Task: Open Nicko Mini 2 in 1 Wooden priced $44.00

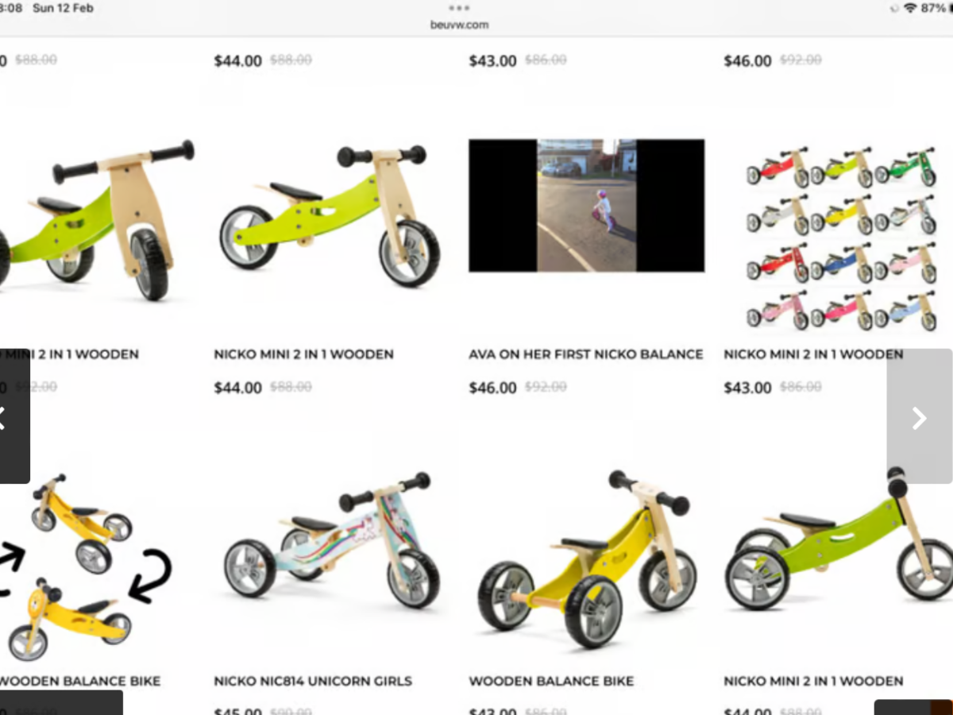Action: (x=303, y=354)
